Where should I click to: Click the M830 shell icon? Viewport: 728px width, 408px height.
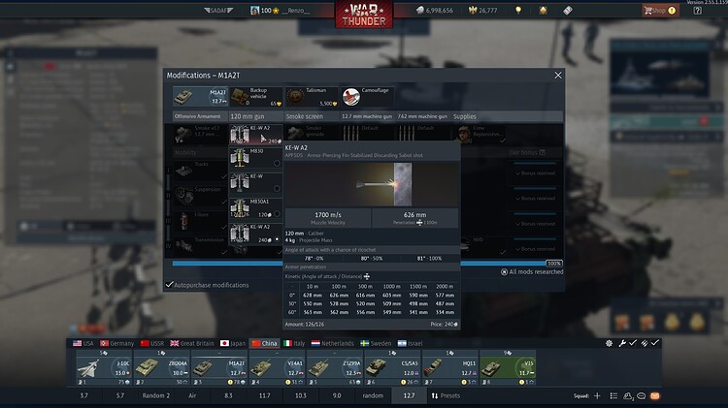tap(240, 158)
